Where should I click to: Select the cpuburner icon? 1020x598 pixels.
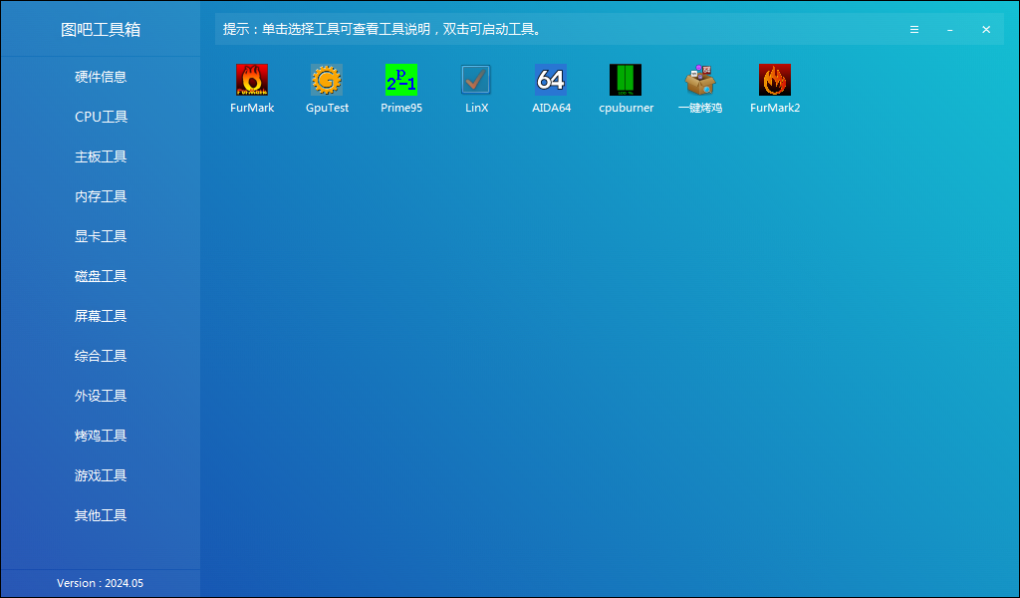pyautogui.click(x=626, y=80)
